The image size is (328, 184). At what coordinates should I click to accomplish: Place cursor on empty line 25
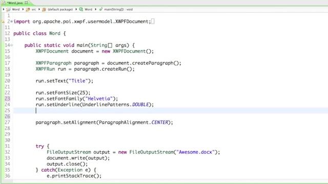point(171,110)
